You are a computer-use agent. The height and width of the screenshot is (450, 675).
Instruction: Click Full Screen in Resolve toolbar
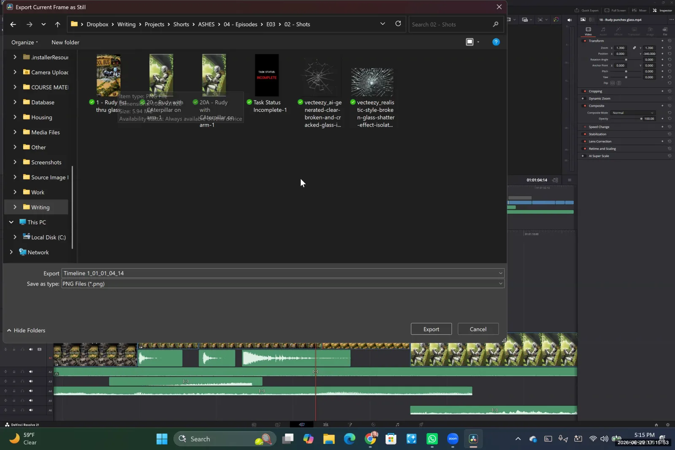coord(615,10)
